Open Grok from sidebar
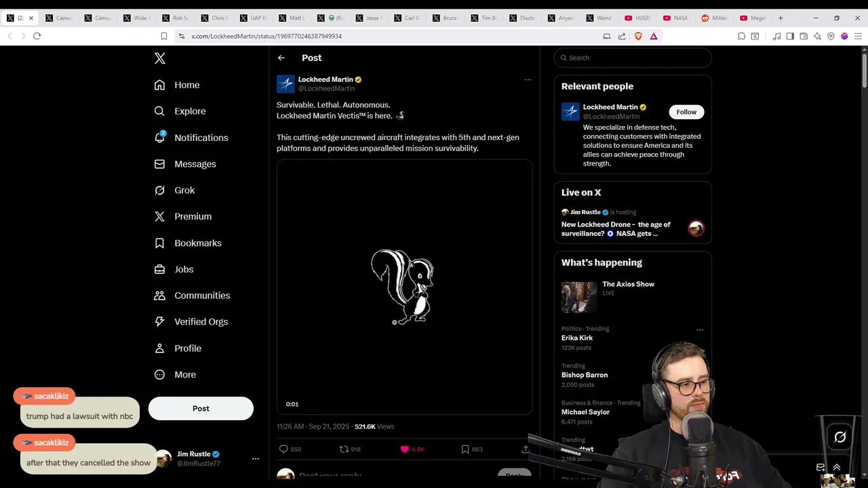 (x=175, y=190)
